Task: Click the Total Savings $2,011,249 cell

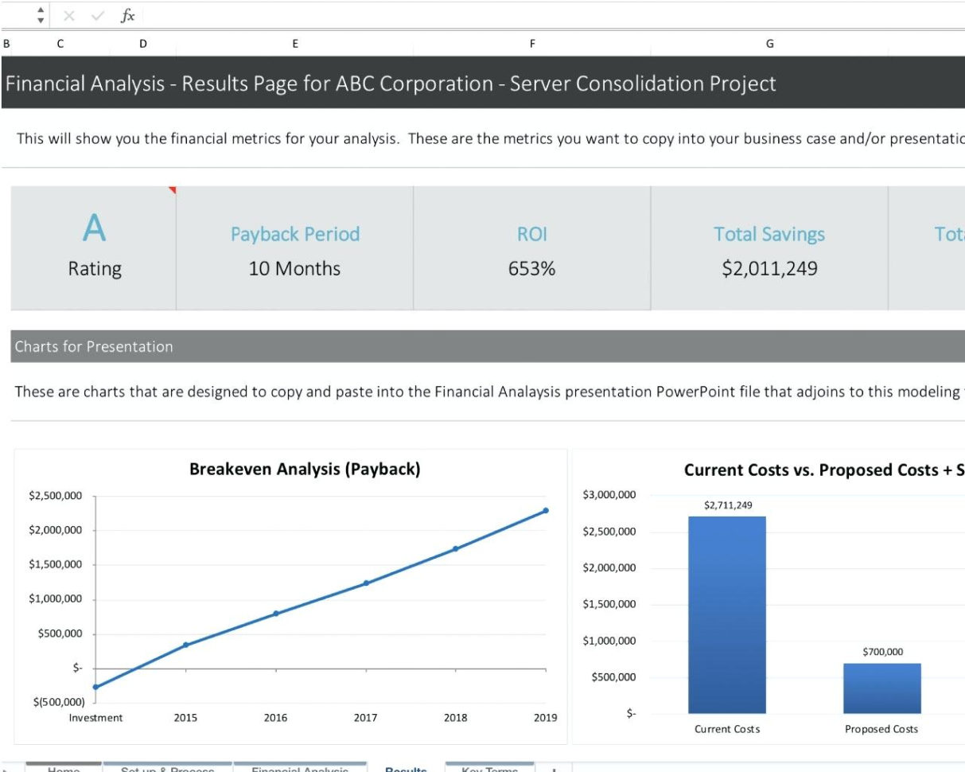Action: point(768,251)
